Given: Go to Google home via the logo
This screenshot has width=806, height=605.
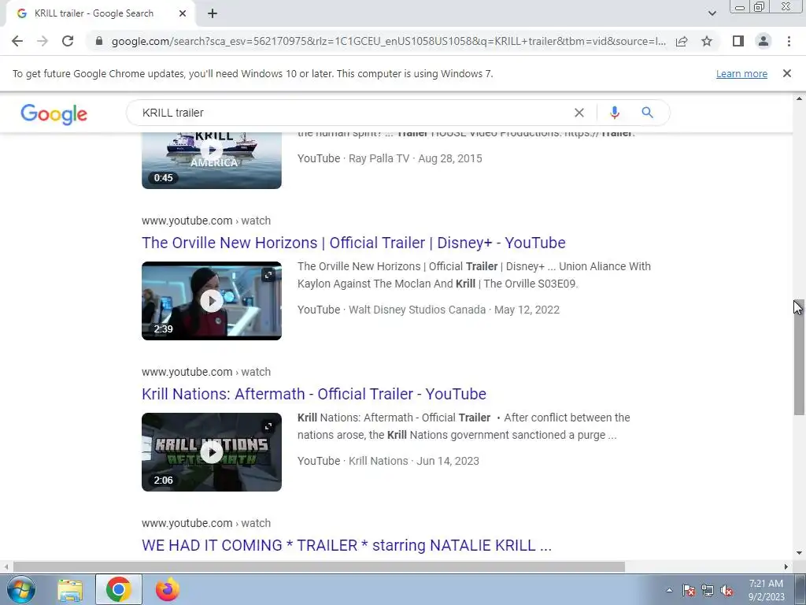Looking at the screenshot, I should 54,113.
